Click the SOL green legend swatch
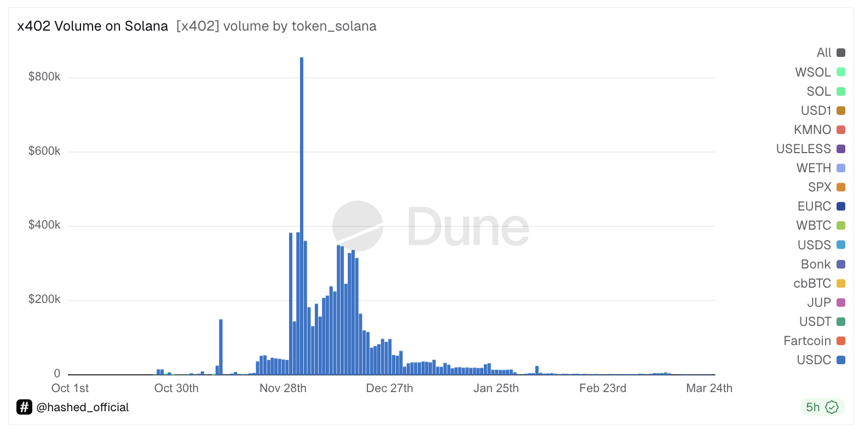 (841, 91)
